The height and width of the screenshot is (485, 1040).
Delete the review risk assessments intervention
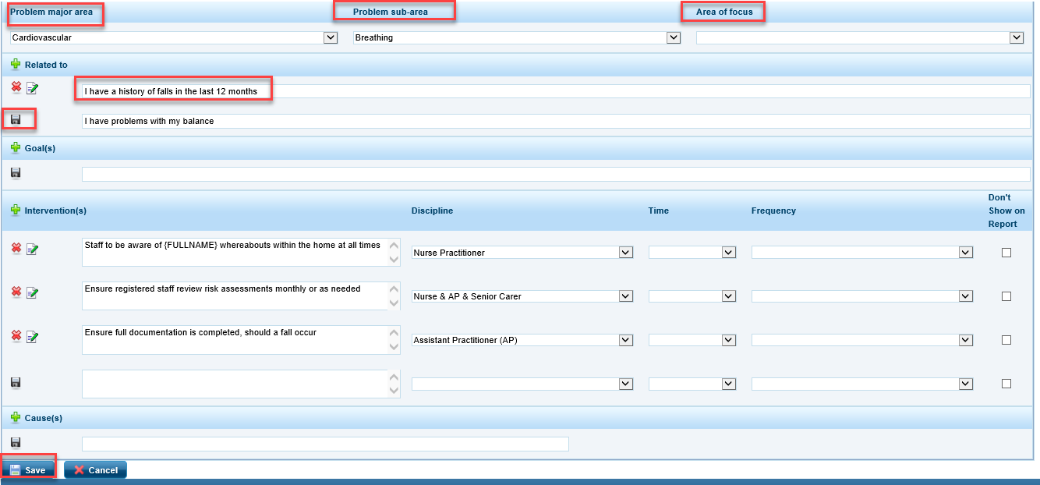16,292
